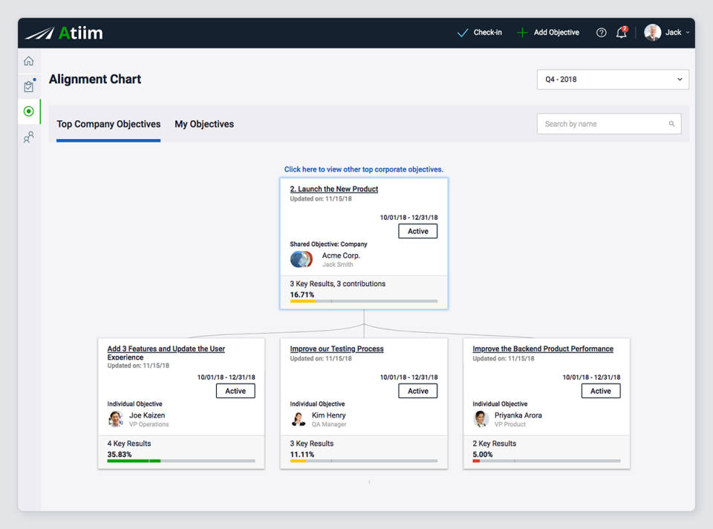
Task: Open the notifications bell
Action: coord(621,33)
